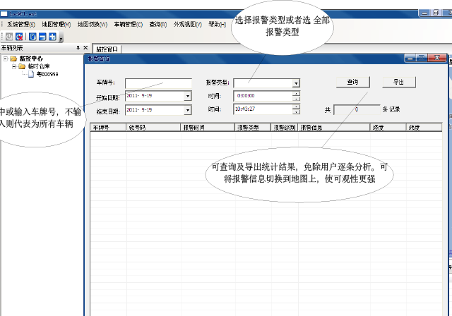The image size is (452, 316).
Task: Open the 帮助(H) menu
Action: point(218,25)
